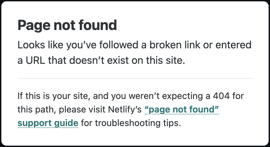Click the "support guide" link text
This screenshot has width=270, height=147.
[x=48, y=123]
